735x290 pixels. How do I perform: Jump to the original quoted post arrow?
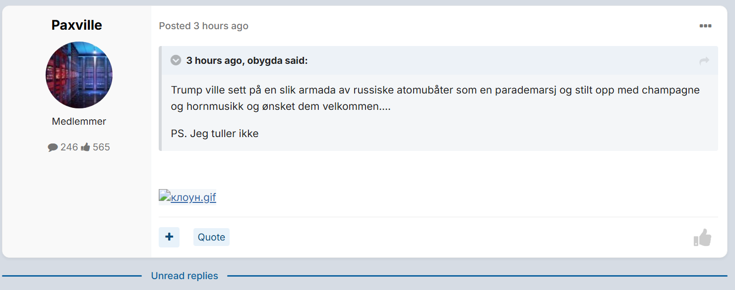(704, 60)
